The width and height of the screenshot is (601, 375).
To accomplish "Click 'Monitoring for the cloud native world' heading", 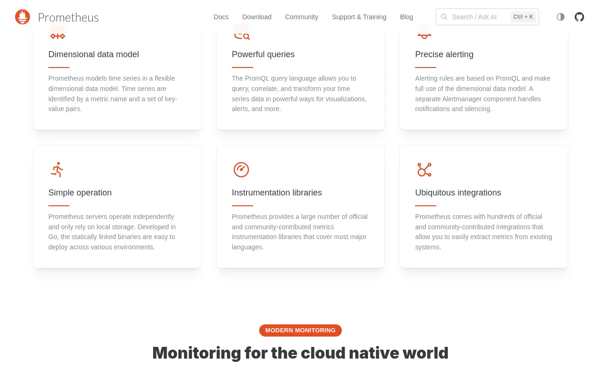I will tap(300, 353).
